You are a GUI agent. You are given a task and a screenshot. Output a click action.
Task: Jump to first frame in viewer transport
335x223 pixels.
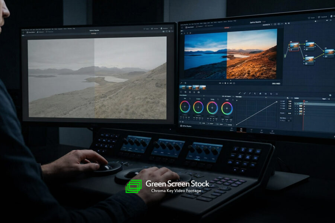click(220, 83)
